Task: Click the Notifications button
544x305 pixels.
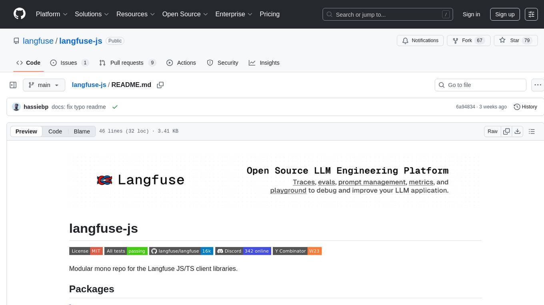Action: (420, 41)
